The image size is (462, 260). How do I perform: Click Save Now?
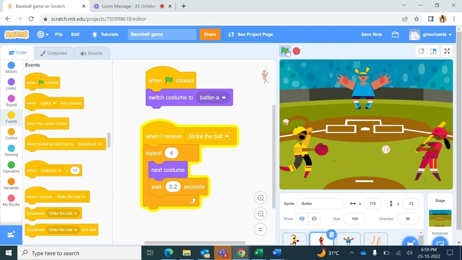[x=371, y=34]
